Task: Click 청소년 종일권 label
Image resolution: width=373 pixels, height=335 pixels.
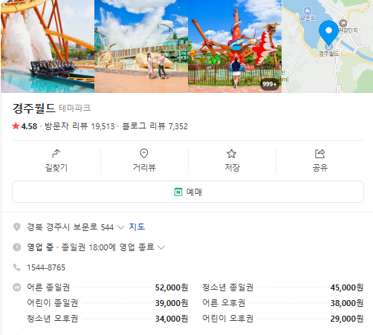Action: (228, 287)
